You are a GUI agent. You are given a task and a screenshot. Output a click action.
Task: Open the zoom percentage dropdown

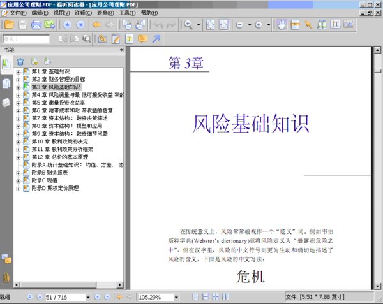coord(176,297)
